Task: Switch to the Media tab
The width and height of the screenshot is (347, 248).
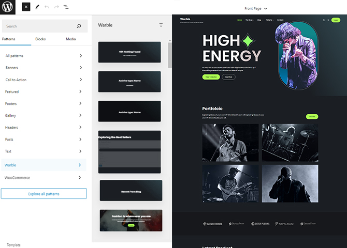Action: [x=70, y=39]
